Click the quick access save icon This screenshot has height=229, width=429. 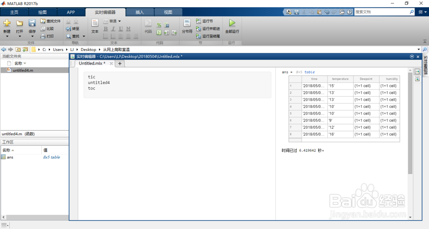(296, 12)
